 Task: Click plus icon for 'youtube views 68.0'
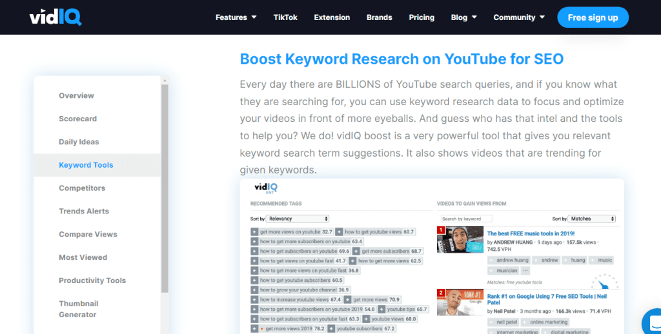[x=366, y=319]
